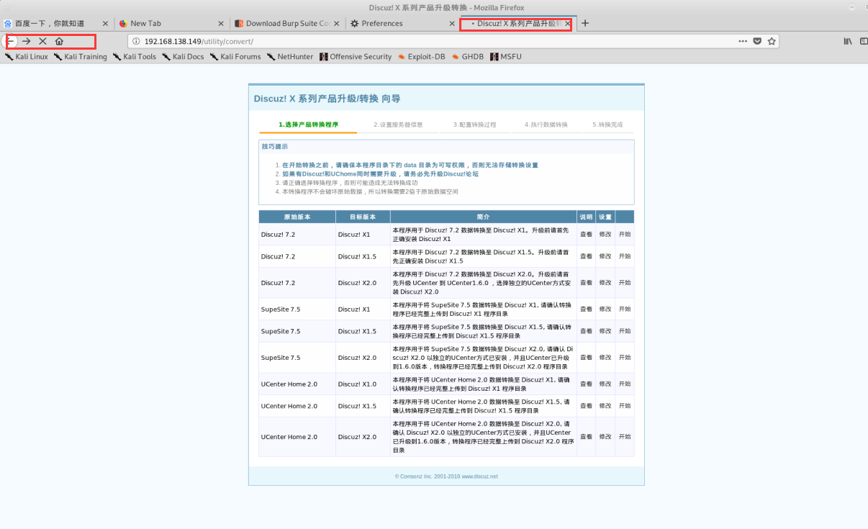Click 开始 for UCenter Home 2.0 to X1.0

(625, 384)
